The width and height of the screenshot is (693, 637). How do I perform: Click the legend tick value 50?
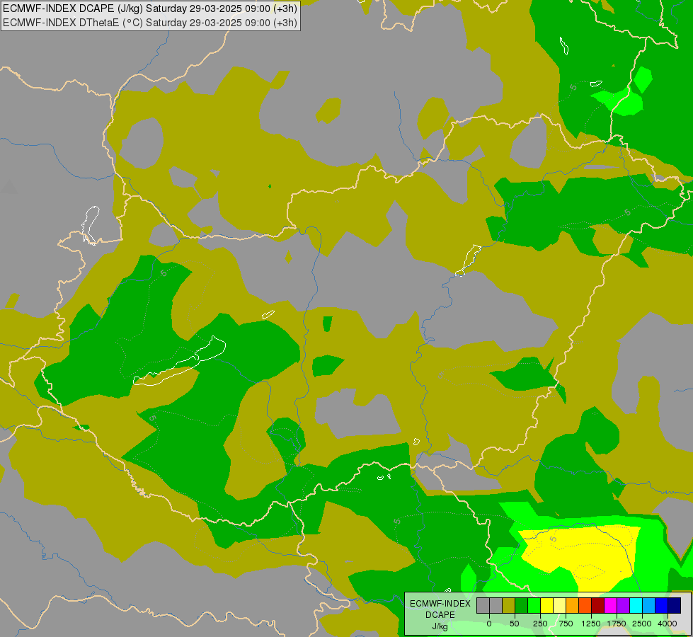tap(515, 624)
